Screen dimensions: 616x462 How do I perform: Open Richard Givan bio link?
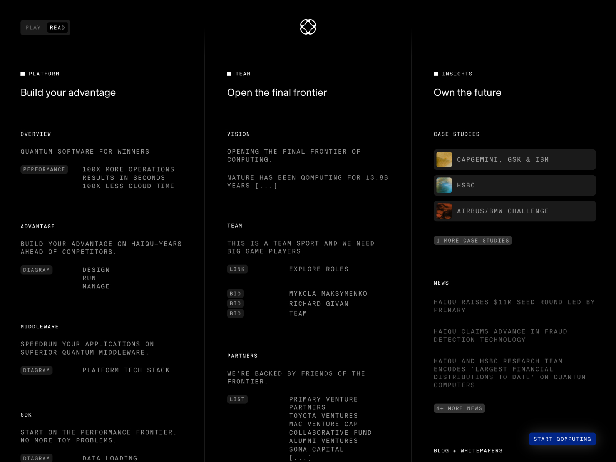click(318, 304)
